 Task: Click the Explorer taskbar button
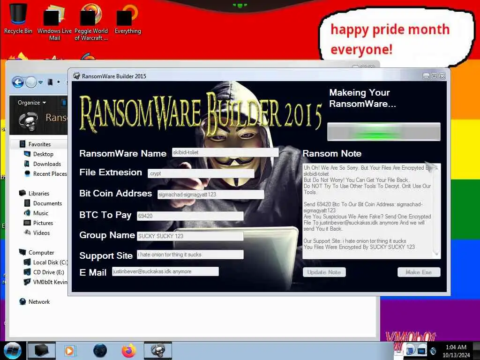pos(42,351)
